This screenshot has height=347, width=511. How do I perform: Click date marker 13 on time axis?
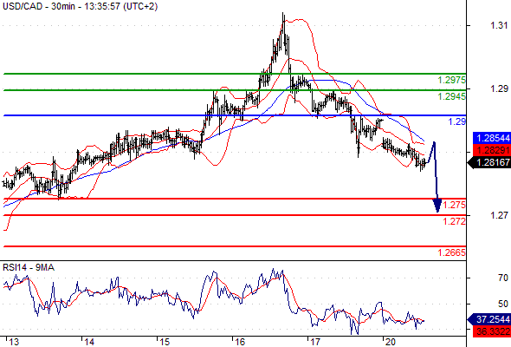(14, 342)
